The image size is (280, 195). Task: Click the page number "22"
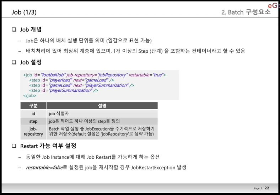click(267, 188)
